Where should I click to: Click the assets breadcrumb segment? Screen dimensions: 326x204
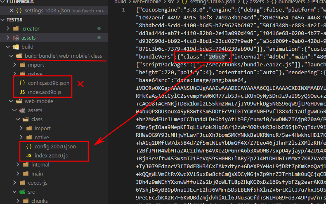pyautogui.click(x=257, y=2)
